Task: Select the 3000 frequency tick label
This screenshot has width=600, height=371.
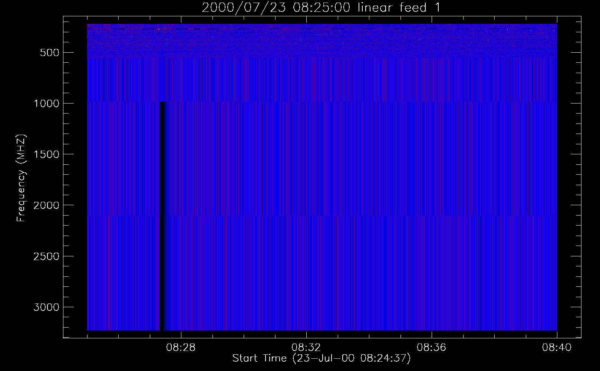Action: [x=46, y=307]
